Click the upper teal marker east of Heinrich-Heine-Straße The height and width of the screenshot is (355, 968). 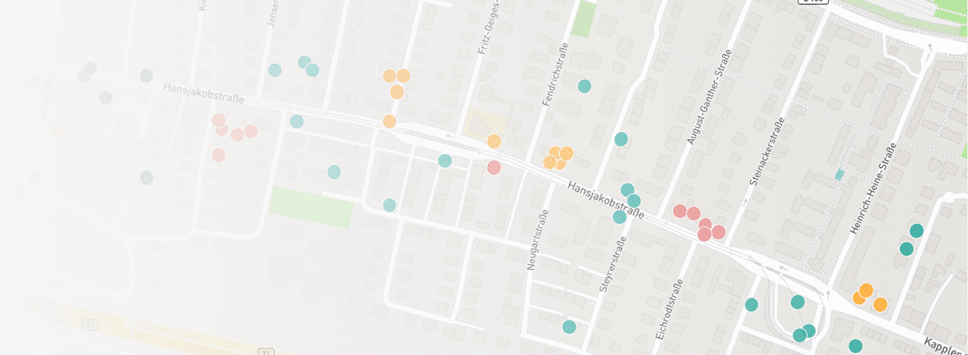(916, 231)
